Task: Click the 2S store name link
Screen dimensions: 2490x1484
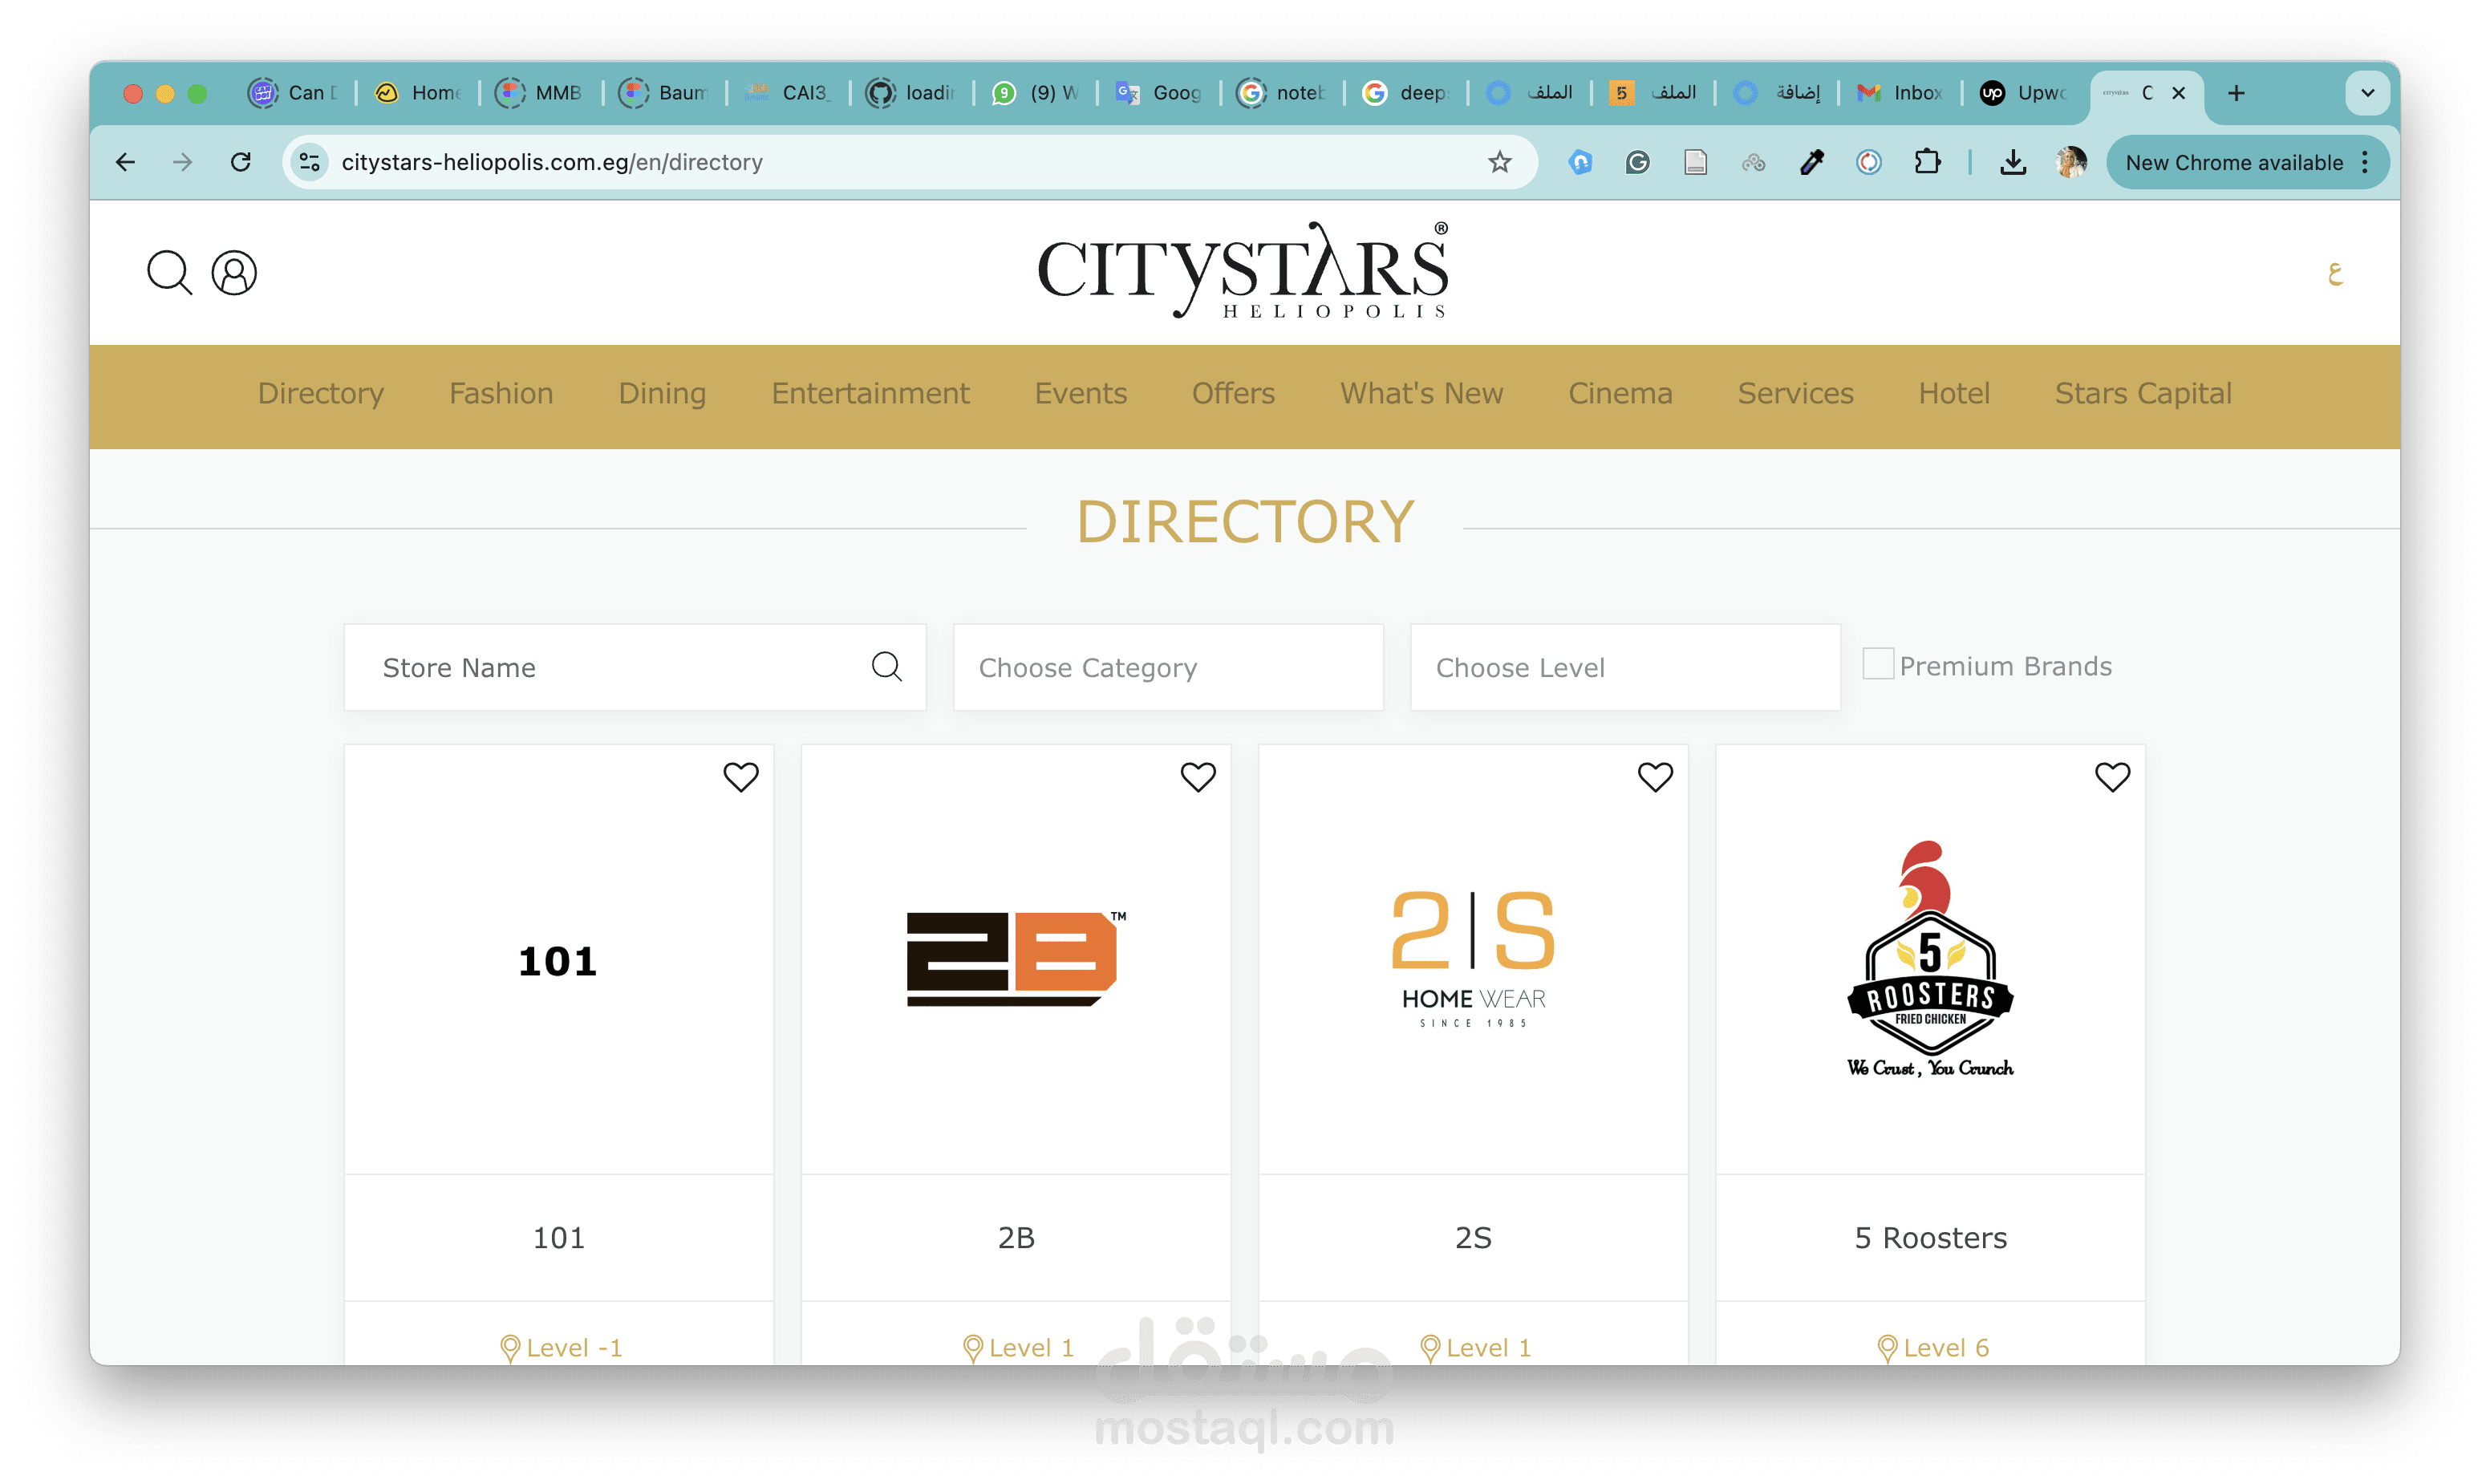Action: click(x=1473, y=1238)
